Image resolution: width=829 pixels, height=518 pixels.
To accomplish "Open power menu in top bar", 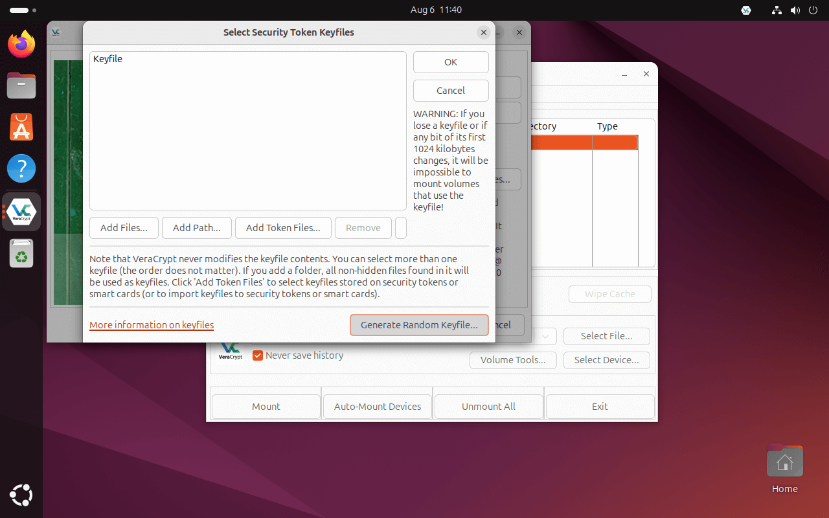I will point(813,10).
